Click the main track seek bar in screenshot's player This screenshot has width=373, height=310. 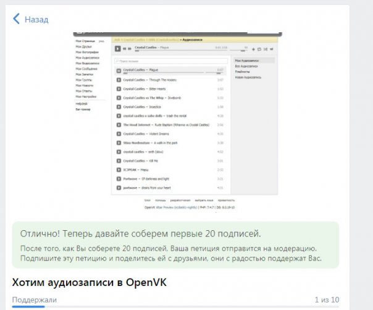coord(181,51)
